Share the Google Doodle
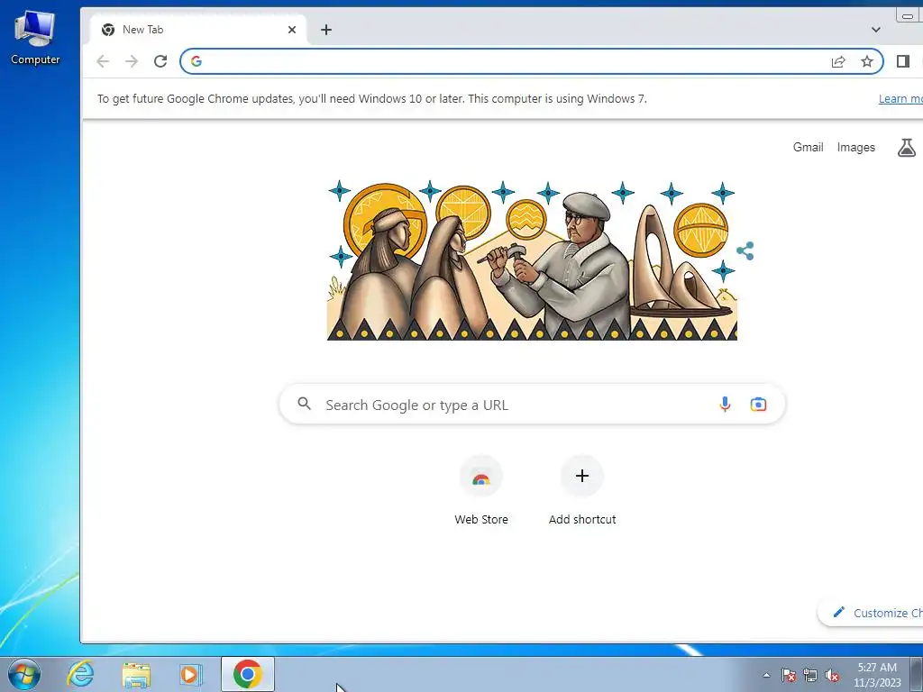 [x=745, y=250]
